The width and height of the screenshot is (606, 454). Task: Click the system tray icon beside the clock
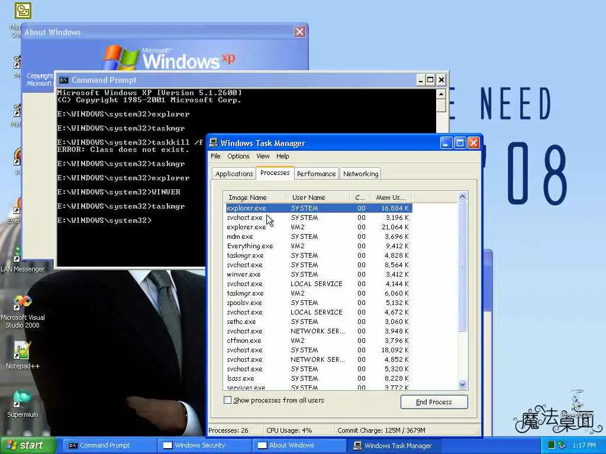(x=562, y=445)
